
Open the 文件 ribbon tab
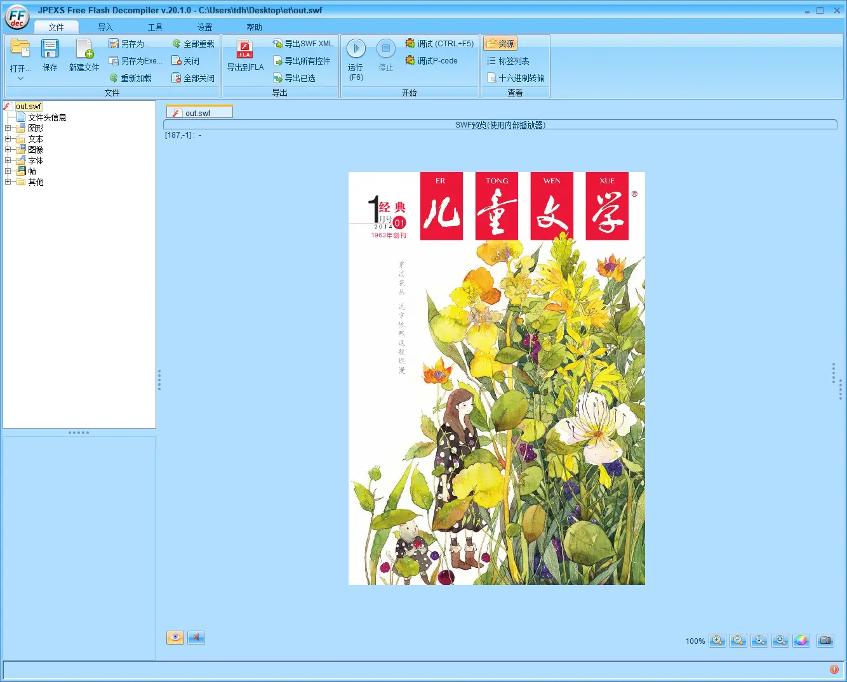tap(56, 27)
